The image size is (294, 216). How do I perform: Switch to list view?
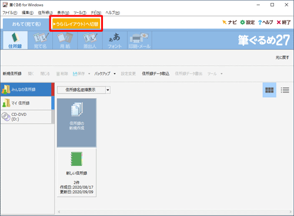[285, 90]
